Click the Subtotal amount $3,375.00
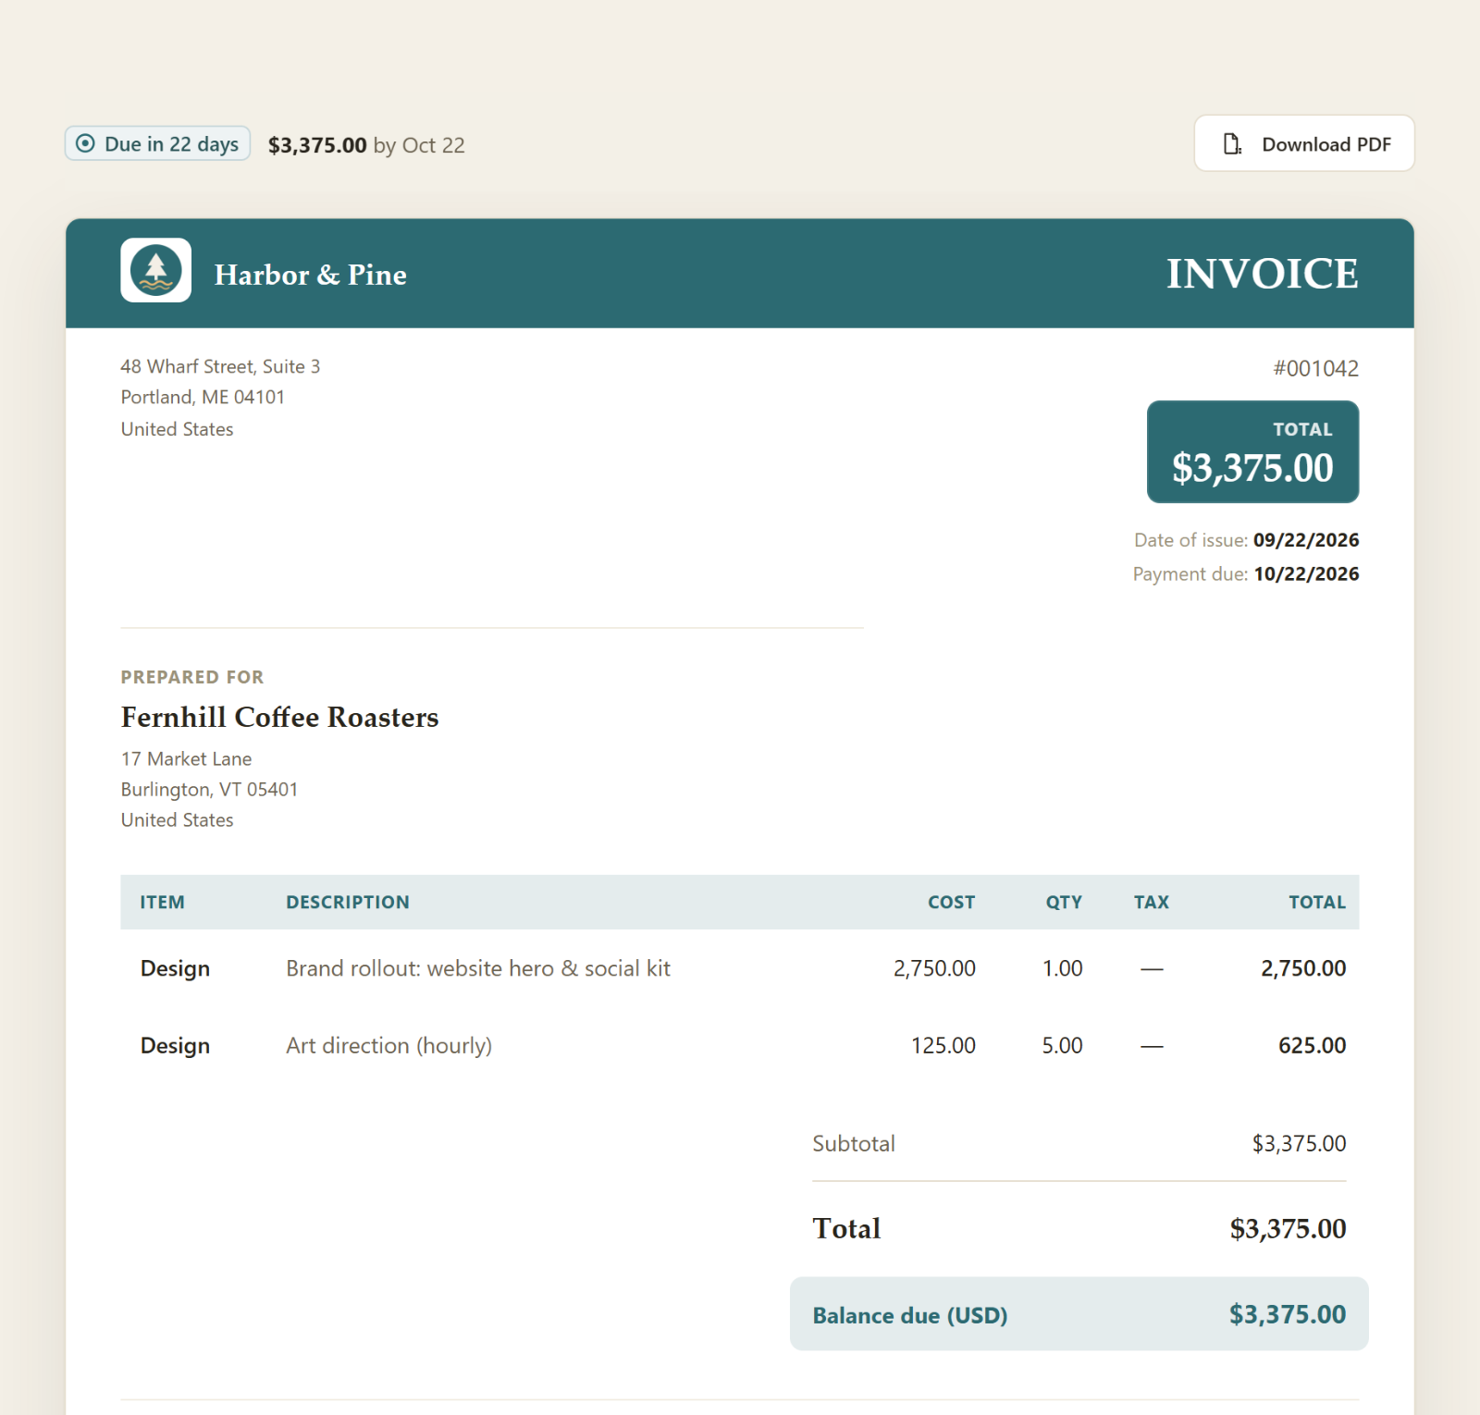 (x=1299, y=1144)
